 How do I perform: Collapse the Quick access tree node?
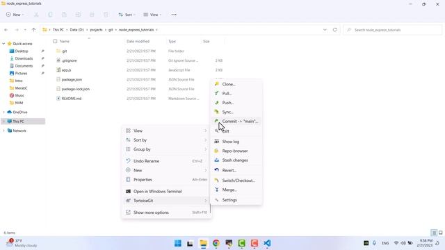click(3, 44)
